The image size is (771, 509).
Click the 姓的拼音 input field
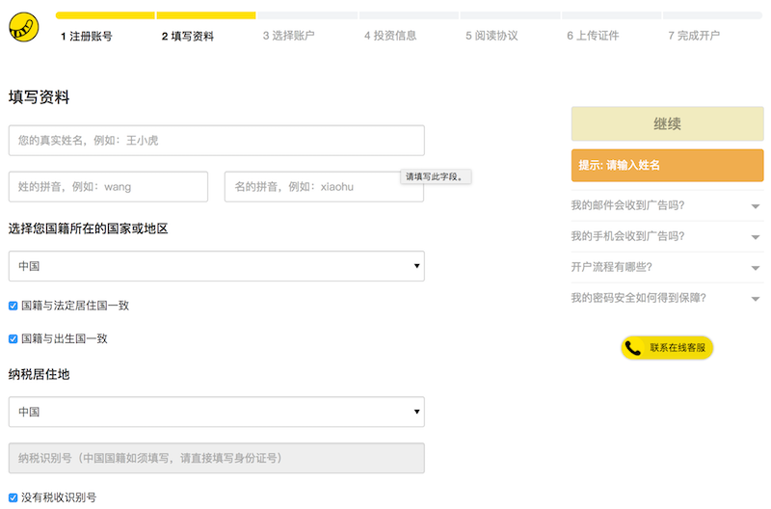(108, 186)
